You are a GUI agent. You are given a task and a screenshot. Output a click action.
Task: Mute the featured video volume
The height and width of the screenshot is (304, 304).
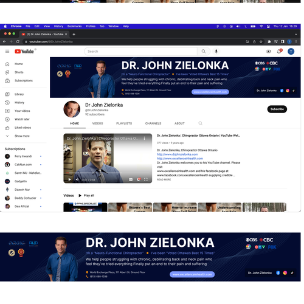click(77, 179)
